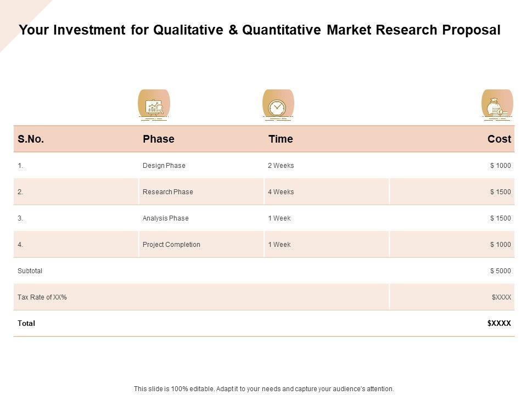Click the bold $XXXX total amount
Viewport: 527px width, 395px height.
499,324
